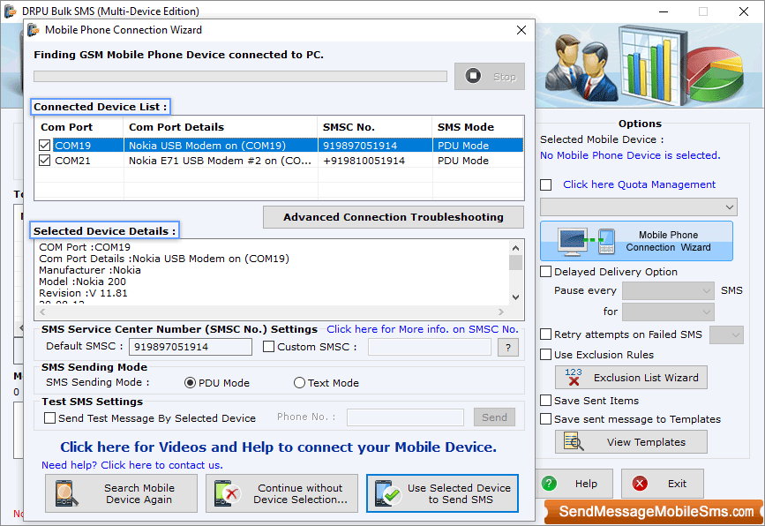The width and height of the screenshot is (765, 526).
Task: Select Text Mode radio button
Action: pos(300,383)
